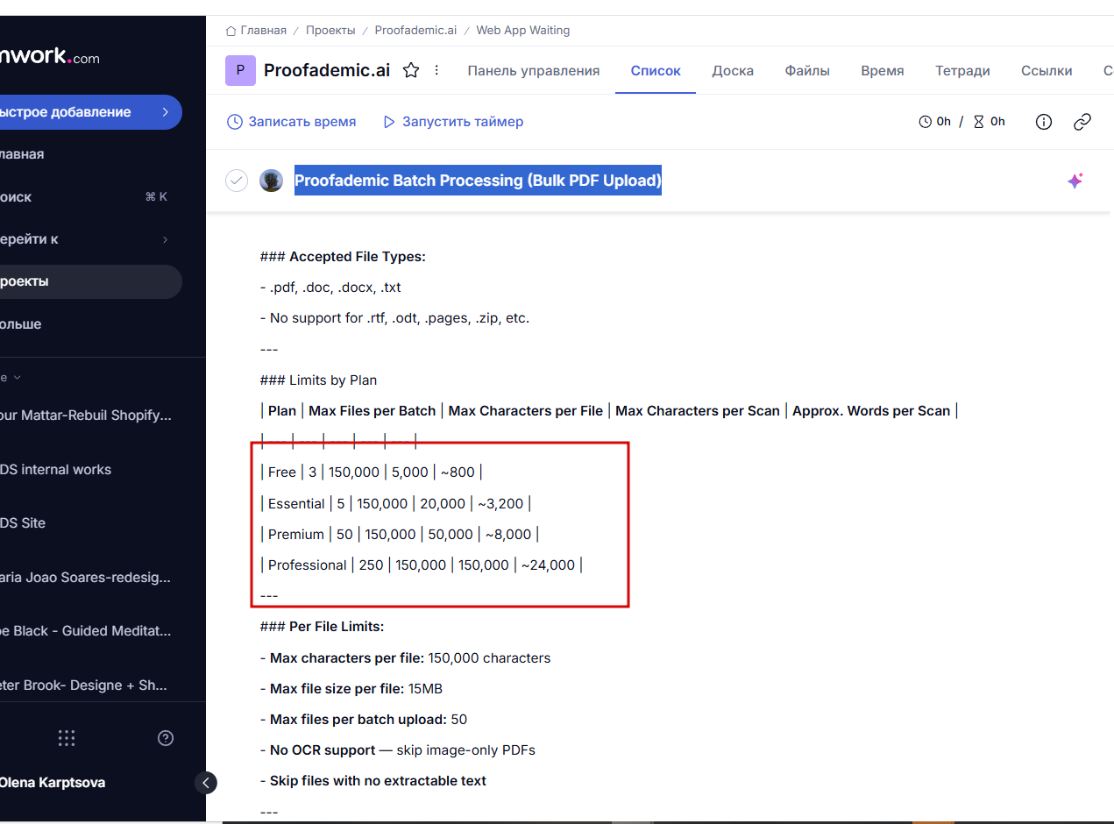Switch to the Доска tab

733,71
